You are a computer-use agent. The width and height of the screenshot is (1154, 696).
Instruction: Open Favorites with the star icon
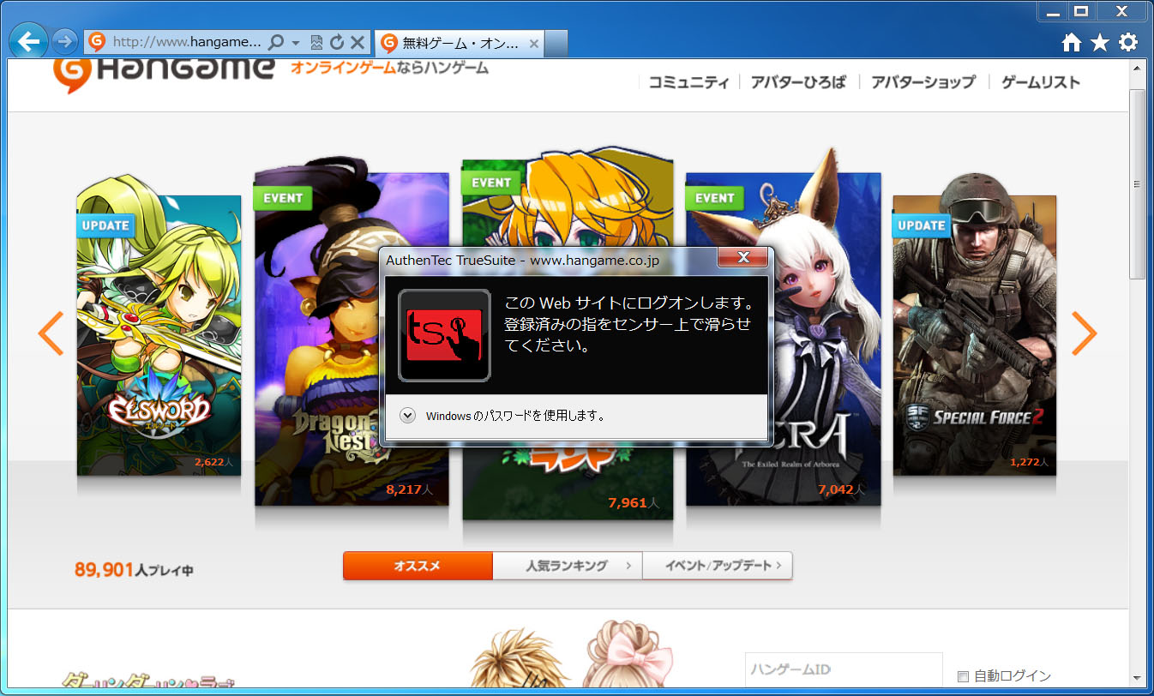[x=1100, y=42]
